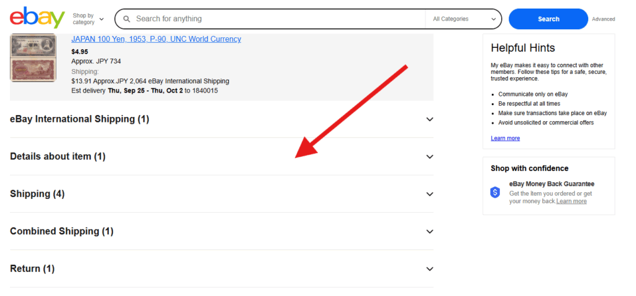Expand the Shipping (4) section chevron

click(x=429, y=194)
